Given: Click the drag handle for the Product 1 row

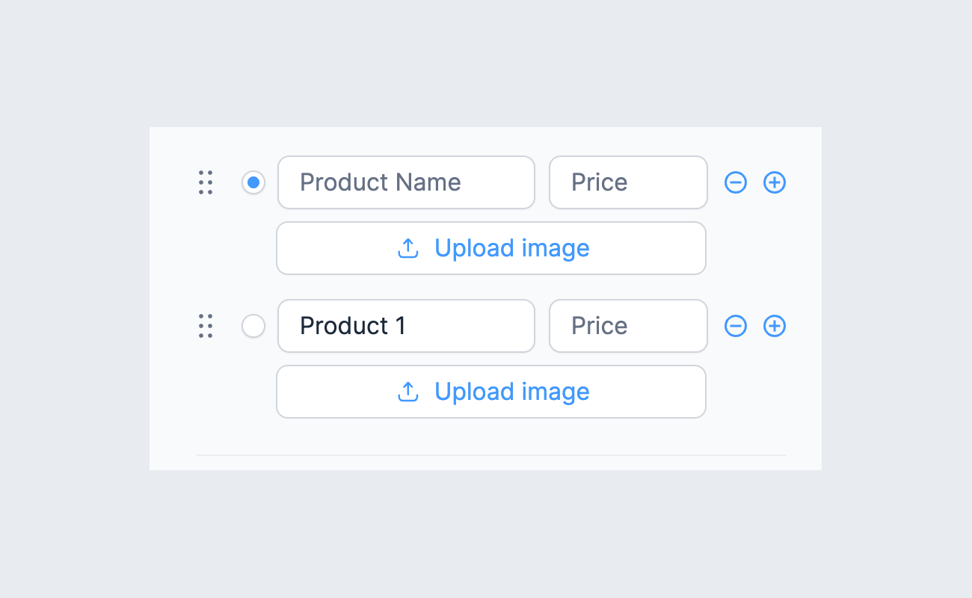Looking at the screenshot, I should [206, 326].
